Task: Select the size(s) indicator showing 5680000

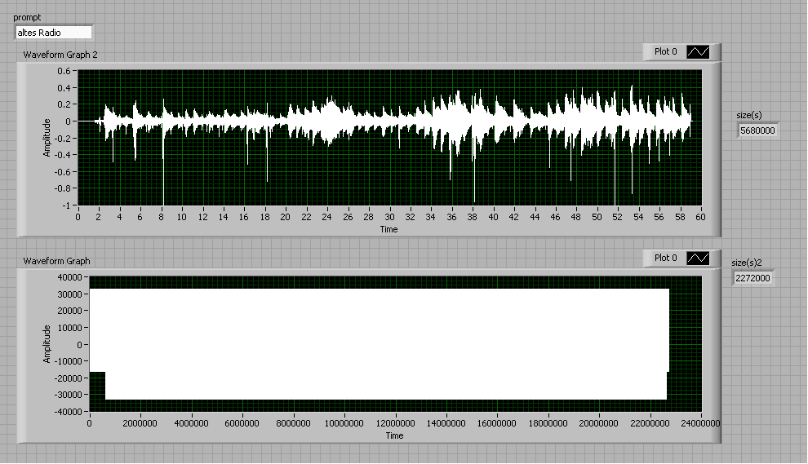Action: pyautogui.click(x=757, y=130)
